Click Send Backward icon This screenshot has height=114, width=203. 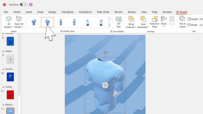pos(143,19)
